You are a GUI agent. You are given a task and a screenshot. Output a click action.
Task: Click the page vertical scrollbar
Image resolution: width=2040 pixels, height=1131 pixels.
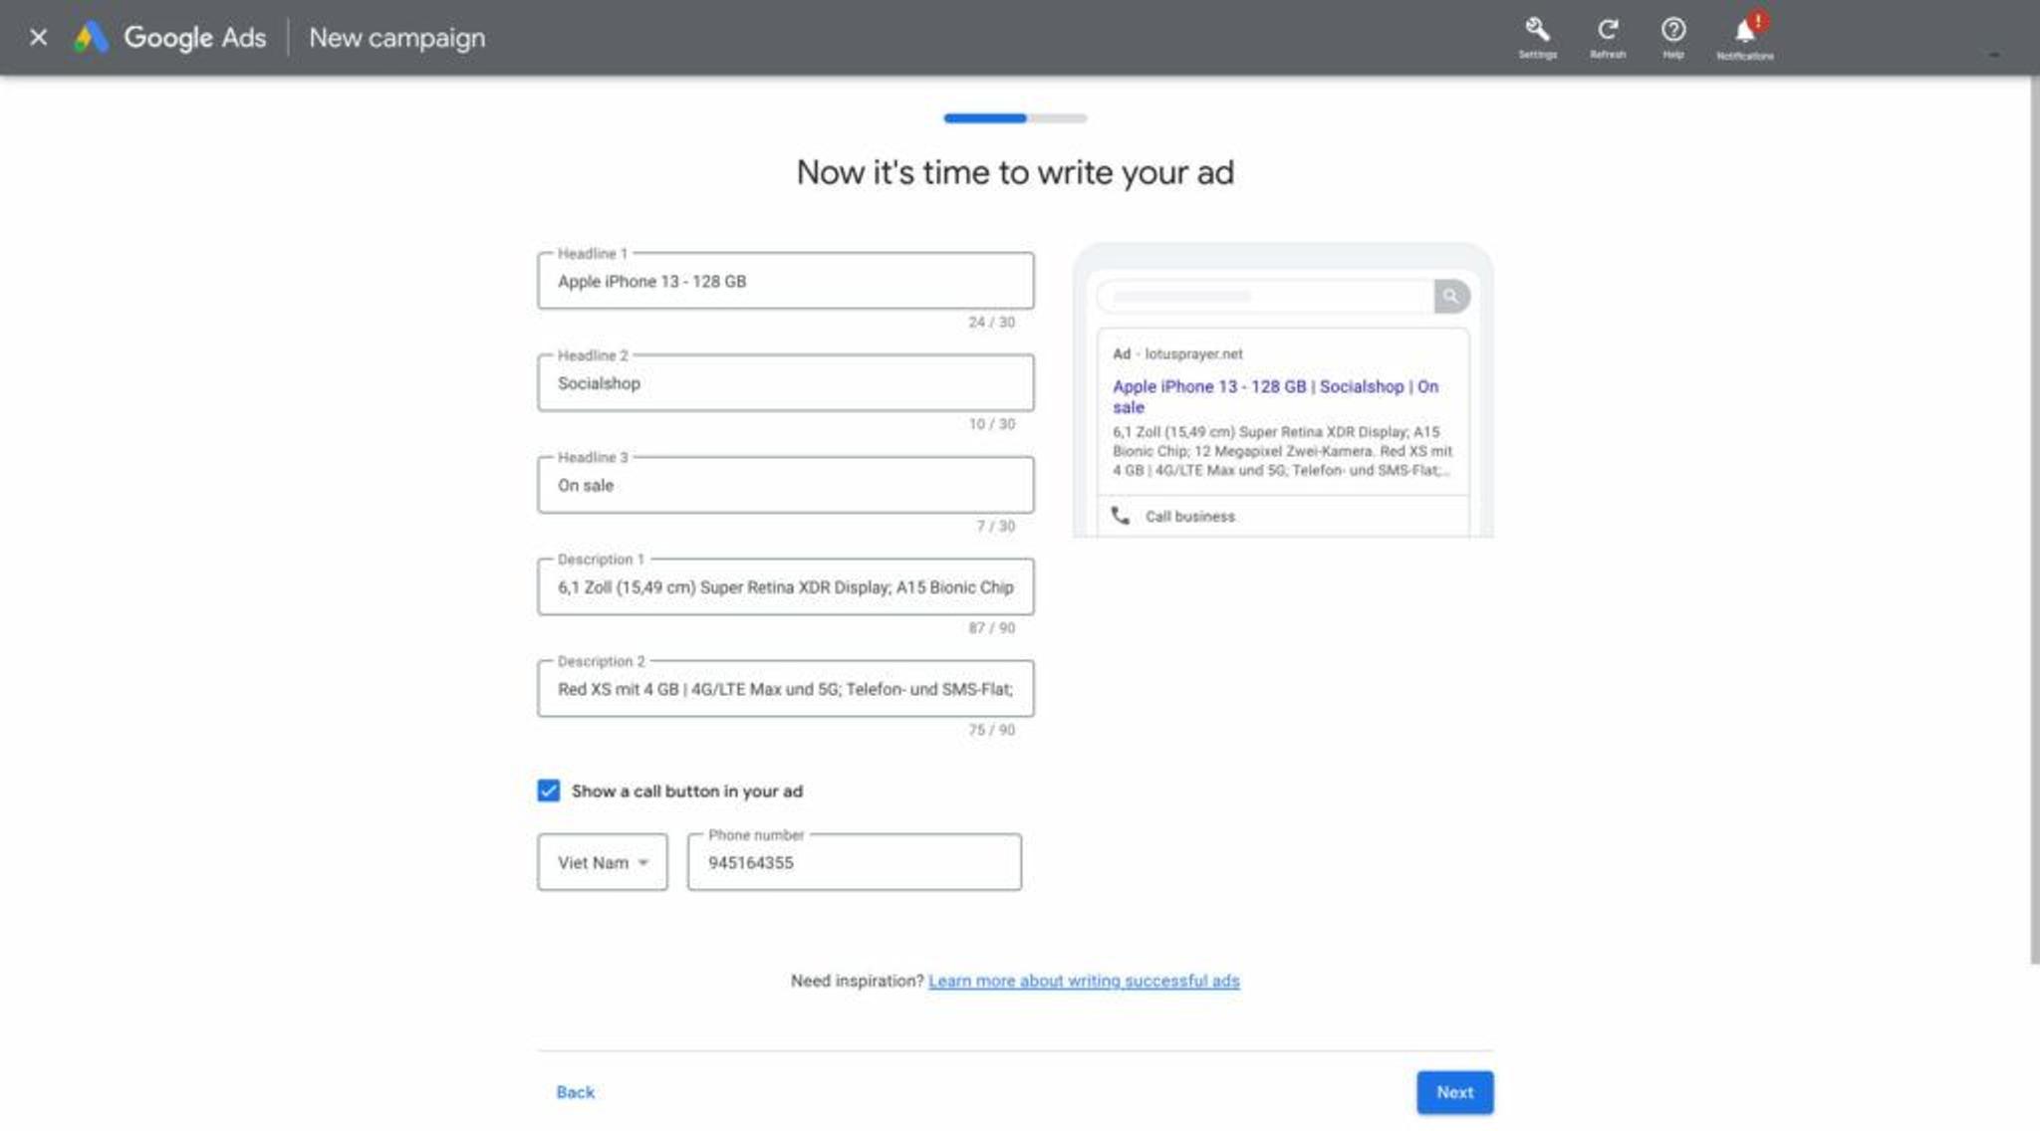2034,518
